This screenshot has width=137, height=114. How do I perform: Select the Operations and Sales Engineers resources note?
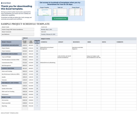(x=79, y=48)
